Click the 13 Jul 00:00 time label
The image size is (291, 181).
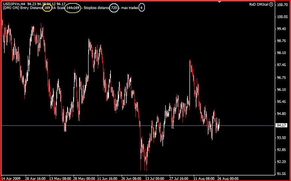tap(155, 178)
